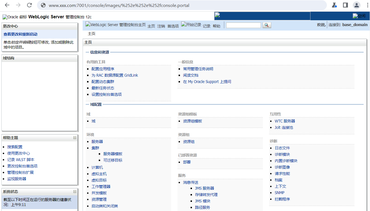Click the 注销 toolbar item

pyautogui.click(x=161, y=26)
